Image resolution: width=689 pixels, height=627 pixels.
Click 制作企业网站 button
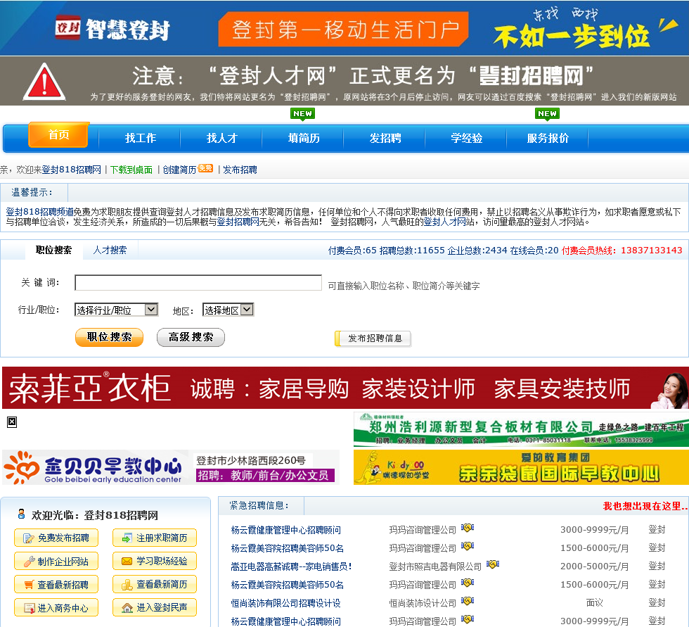tap(56, 561)
